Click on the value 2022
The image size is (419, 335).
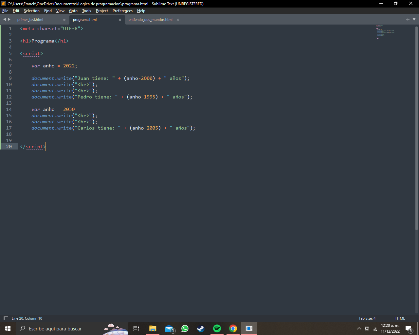(x=69, y=66)
